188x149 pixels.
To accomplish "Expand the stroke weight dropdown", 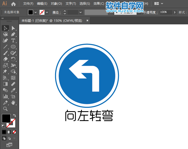I will pyautogui.click(x=81, y=12).
